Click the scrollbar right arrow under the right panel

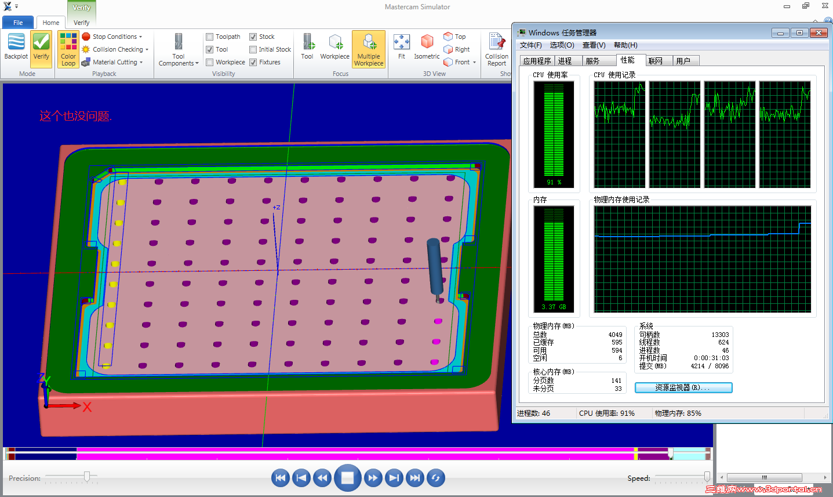(x=825, y=477)
